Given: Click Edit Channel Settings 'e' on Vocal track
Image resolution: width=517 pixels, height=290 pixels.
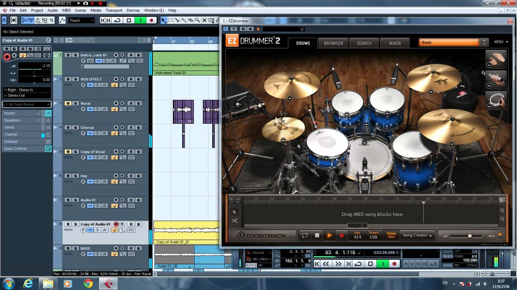Looking at the screenshot, I should click(83, 109).
